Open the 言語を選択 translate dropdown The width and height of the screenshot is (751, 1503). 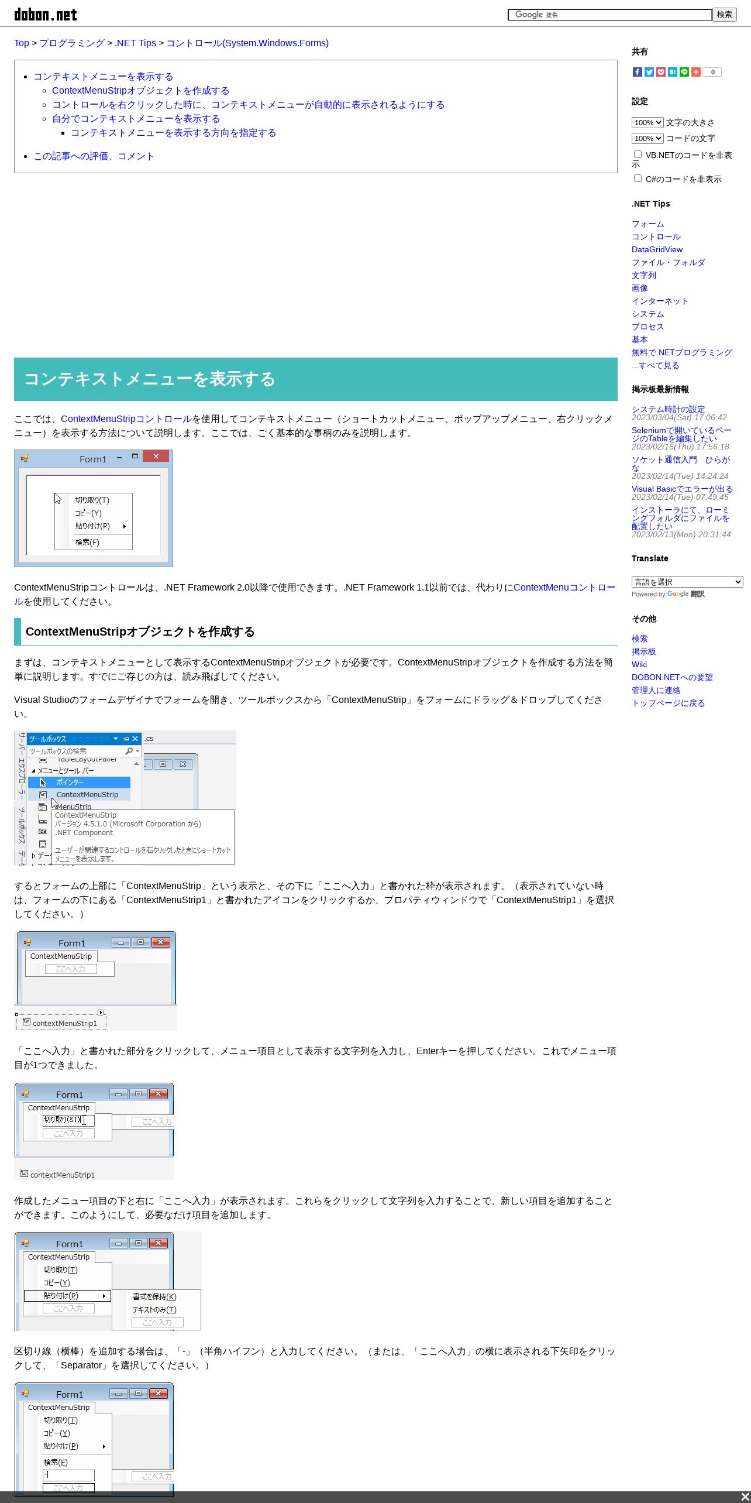tap(687, 582)
